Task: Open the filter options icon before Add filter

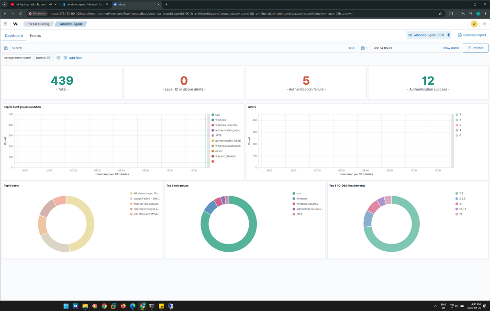Action: [x=58, y=58]
